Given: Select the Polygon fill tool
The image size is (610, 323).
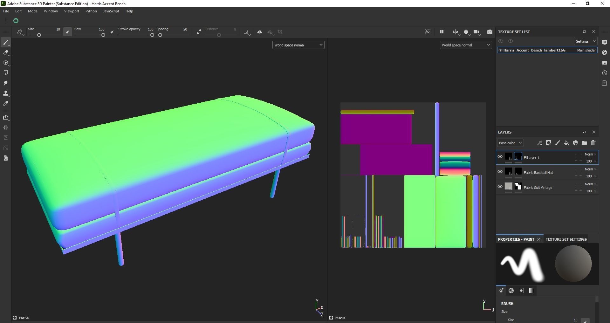Looking at the screenshot, I should 5,73.
